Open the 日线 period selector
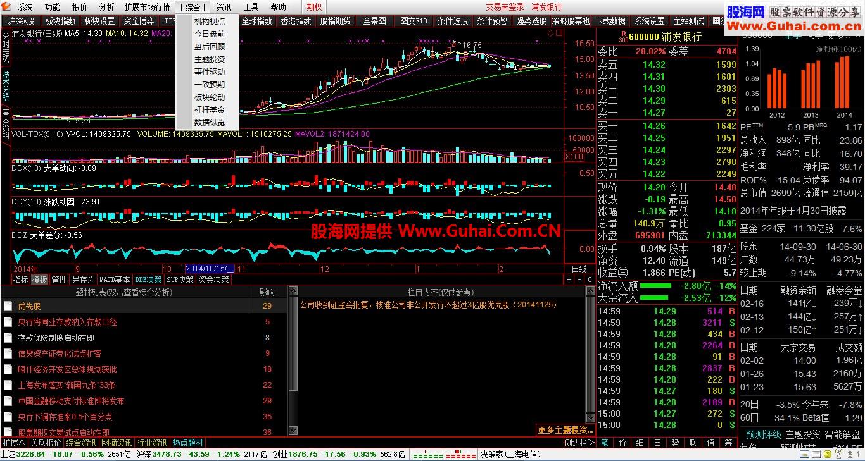 (x=579, y=269)
